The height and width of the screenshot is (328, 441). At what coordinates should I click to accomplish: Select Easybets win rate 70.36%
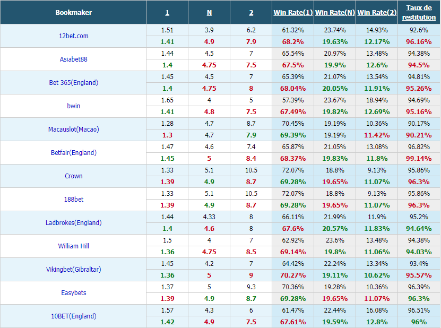pos(293,287)
